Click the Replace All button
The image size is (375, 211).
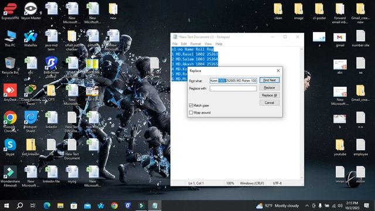click(x=270, y=95)
